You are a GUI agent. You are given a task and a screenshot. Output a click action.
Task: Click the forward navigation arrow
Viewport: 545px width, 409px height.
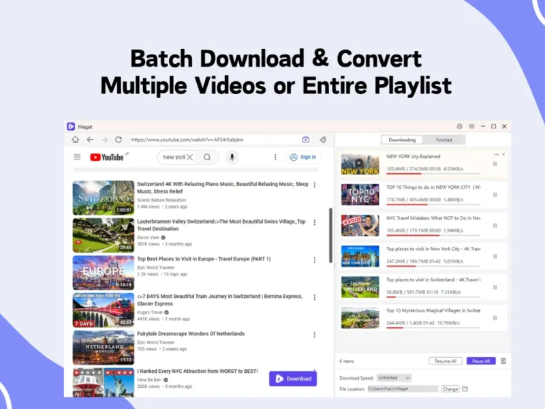104,140
